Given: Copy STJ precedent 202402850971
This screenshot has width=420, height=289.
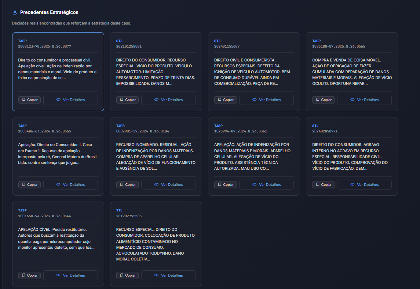Looking at the screenshot, I should (324, 185).
